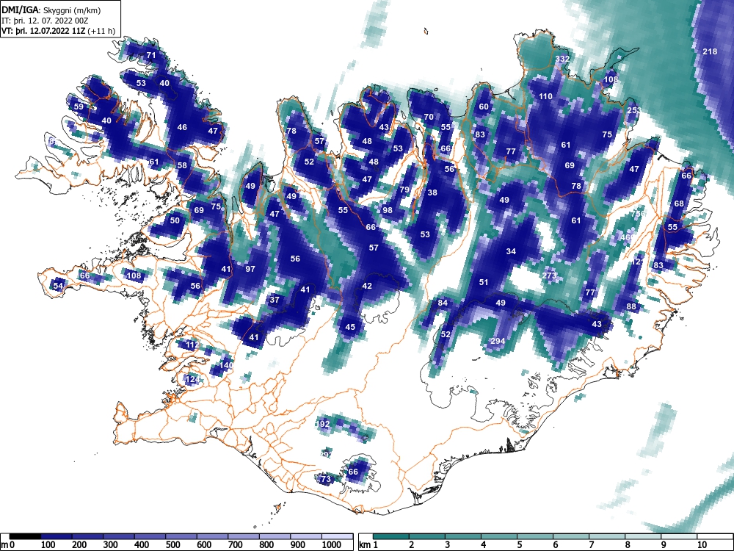Click the visibility value 58
The image size is (734, 551).
[x=182, y=165]
